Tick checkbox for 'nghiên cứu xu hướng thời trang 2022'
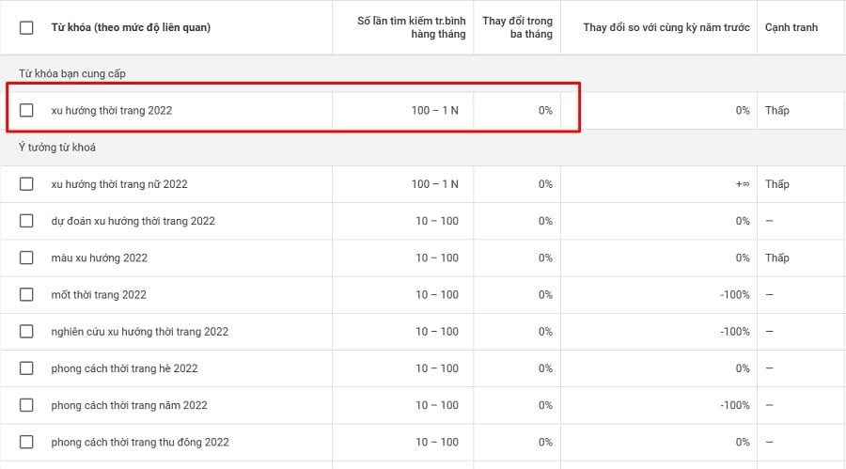 click(x=26, y=332)
